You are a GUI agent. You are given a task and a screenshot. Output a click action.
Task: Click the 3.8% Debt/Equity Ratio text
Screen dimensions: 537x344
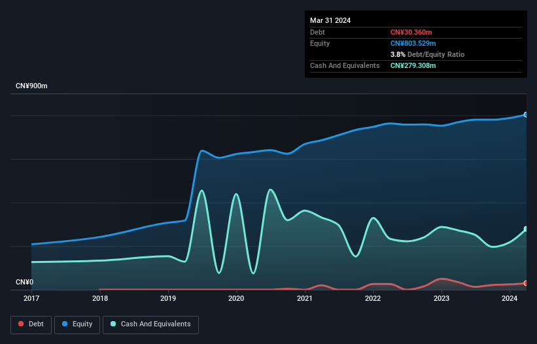point(427,54)
